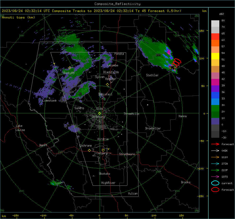Click the Sundre label
The width and height of the screenshot is (235, 219).
(79, 108)
